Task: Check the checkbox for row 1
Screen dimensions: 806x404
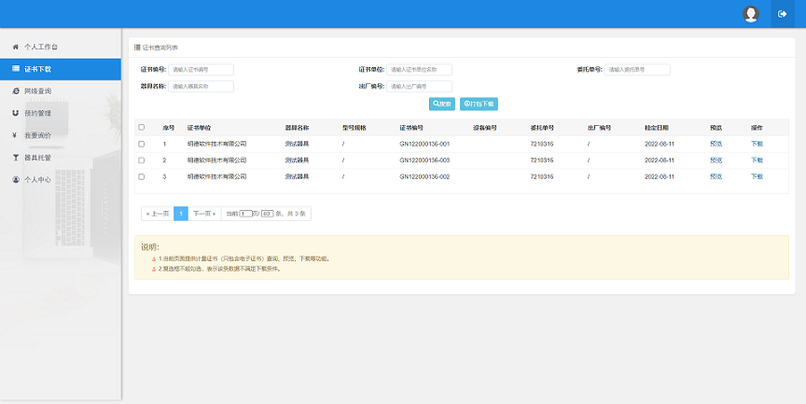Action: 142,144
